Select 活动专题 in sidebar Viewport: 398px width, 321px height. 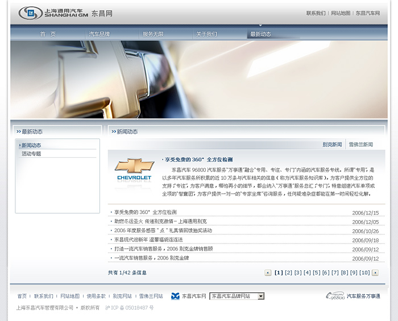pyautogui.click(x=31, y=154)
